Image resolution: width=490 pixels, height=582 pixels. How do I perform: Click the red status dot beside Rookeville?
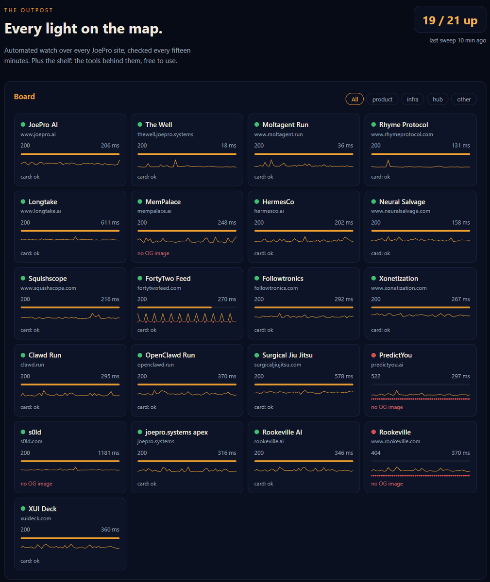point(373,432)
